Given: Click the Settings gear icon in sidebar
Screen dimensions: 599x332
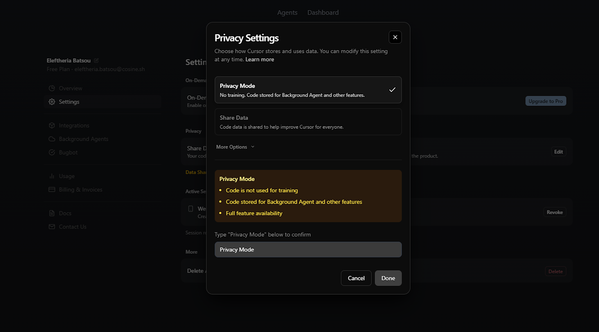Looking at the screenshot, I should click(52, 102).
